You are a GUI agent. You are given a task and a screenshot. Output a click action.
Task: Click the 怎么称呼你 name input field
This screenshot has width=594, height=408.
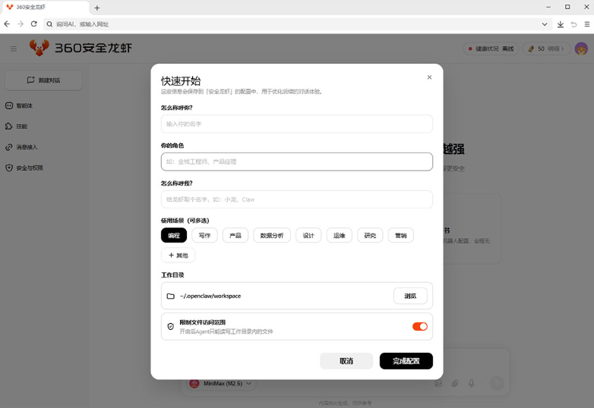click(297, 124)
